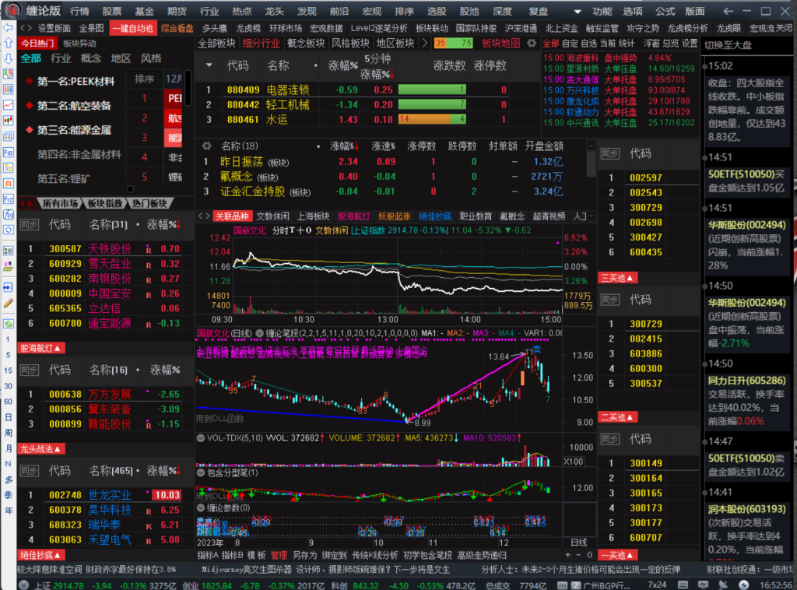Click the 管理 link at chart bottom
This screenshot has height=590, width=797.
point(278,555)
